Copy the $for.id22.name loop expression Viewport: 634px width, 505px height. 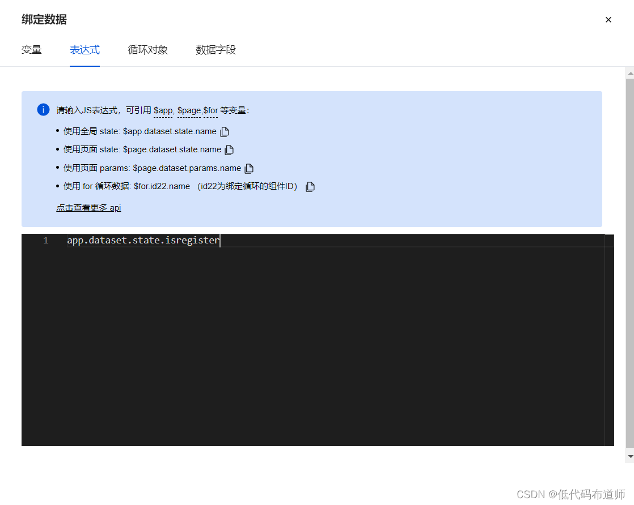pyautogui.click(x=310, y=186)
